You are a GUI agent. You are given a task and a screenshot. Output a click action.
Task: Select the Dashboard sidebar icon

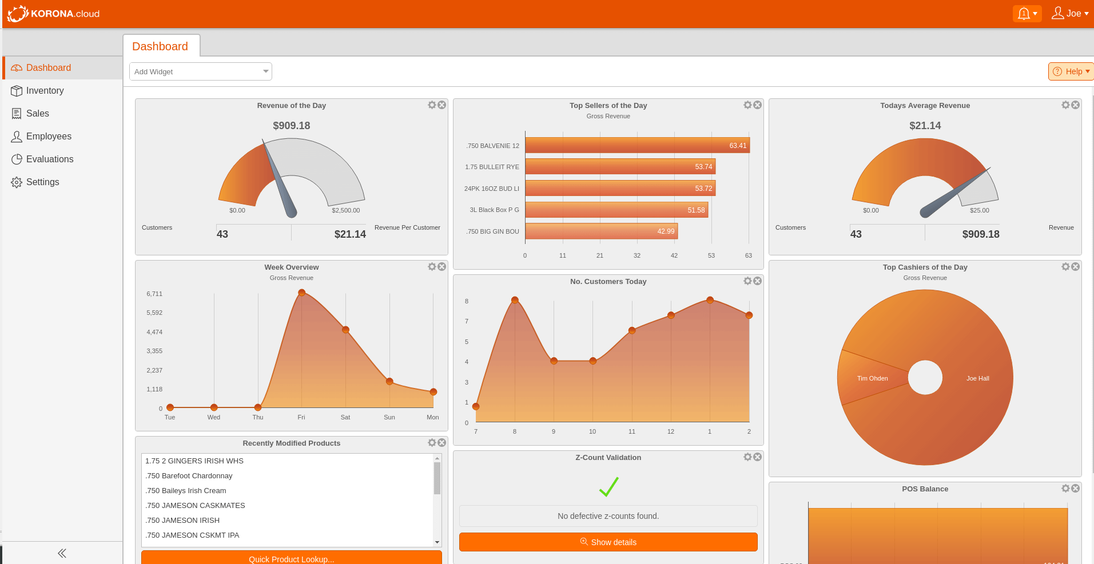click(17, 67)
